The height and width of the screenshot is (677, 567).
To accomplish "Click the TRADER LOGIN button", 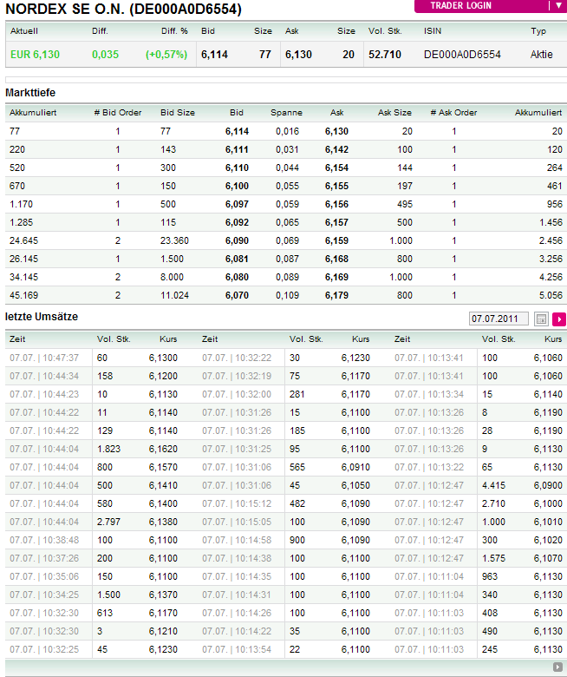I will coord(460,5).
